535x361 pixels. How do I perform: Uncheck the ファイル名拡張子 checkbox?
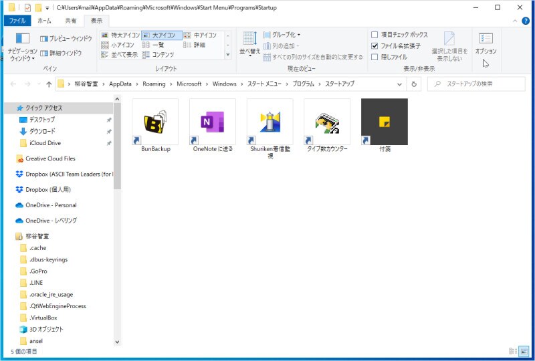pyautogui.click(x=374, y=46)
